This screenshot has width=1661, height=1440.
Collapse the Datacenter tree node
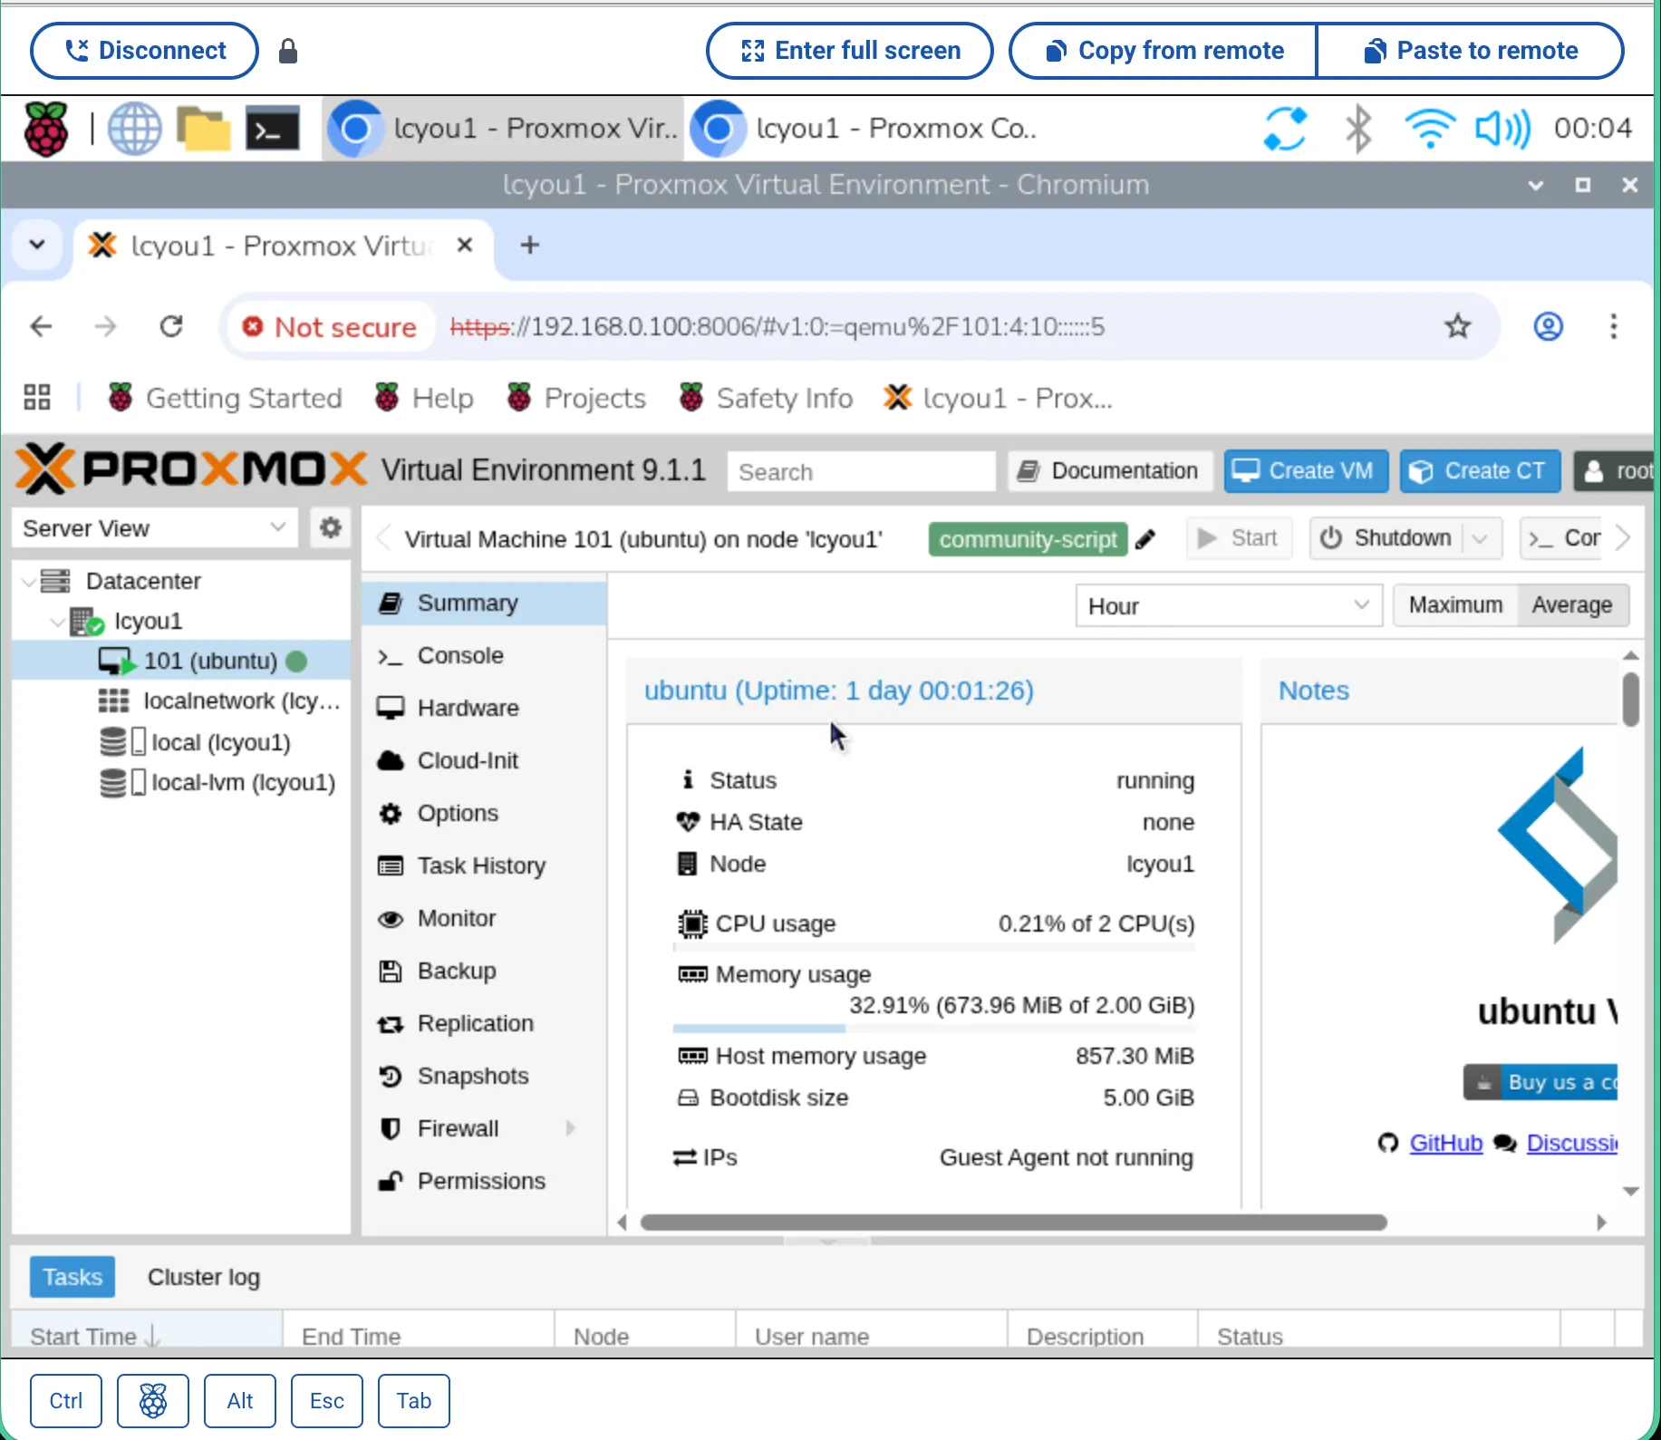(x=28, y=581)
